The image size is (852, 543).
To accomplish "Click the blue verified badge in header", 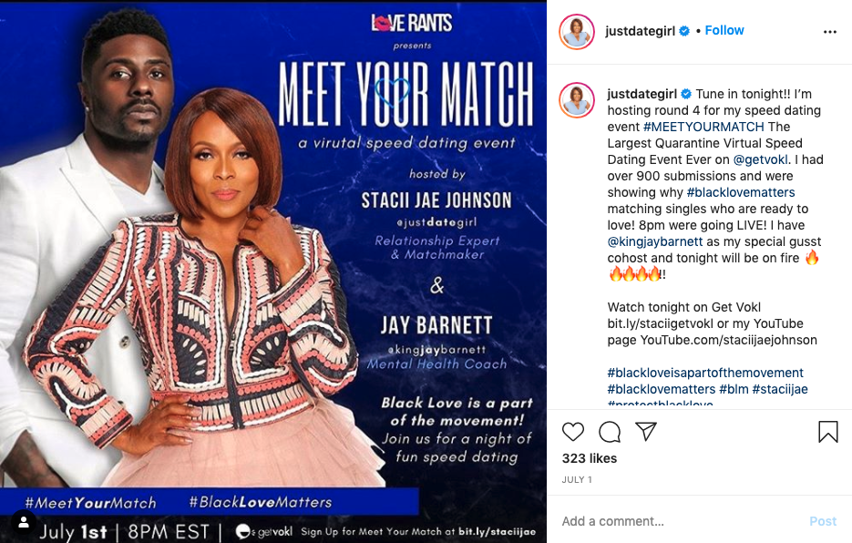I will 684,31.
